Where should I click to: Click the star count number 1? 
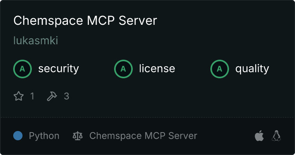pos(32,96)
